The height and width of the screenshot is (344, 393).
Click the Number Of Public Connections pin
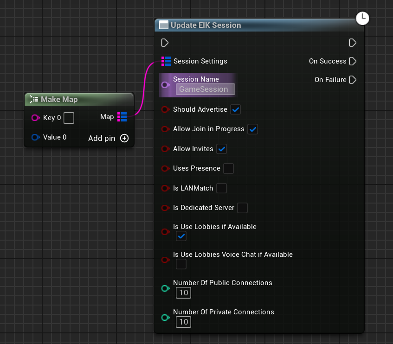pyautogui.click(x=165, y=288)
